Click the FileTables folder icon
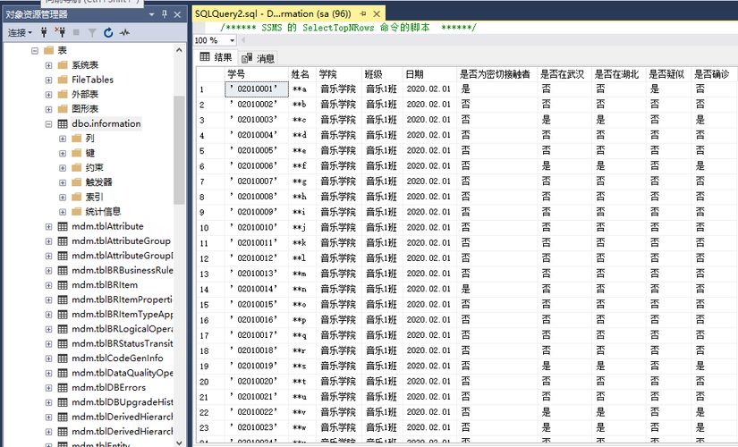The image size is (738, 447). (63, 80)
